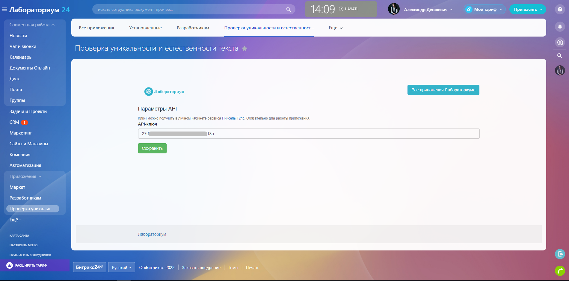
Task: Open Документы Онлайн in sidebar
Action: (x=30, y=68)
